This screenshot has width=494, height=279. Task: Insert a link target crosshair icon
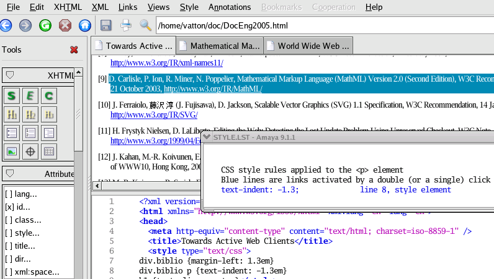point(30,152)
